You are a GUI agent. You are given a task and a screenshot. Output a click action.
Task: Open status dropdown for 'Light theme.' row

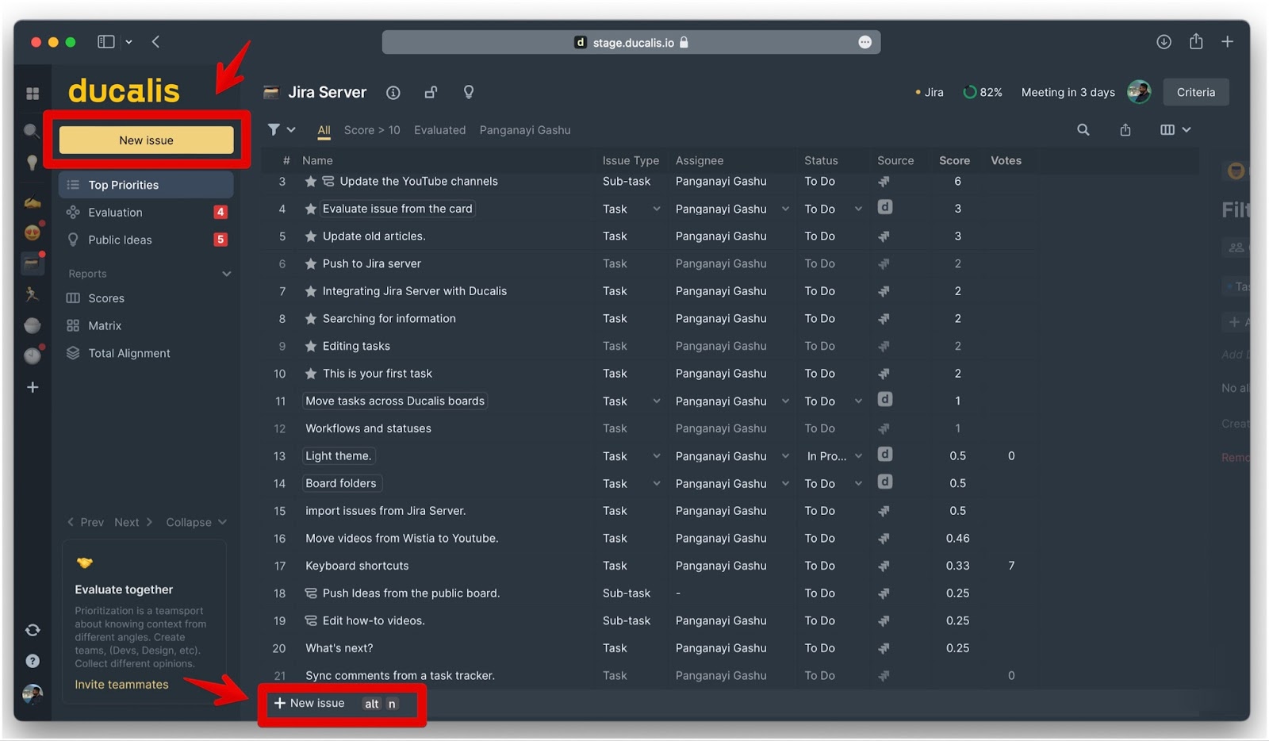[x=858, y=456]
